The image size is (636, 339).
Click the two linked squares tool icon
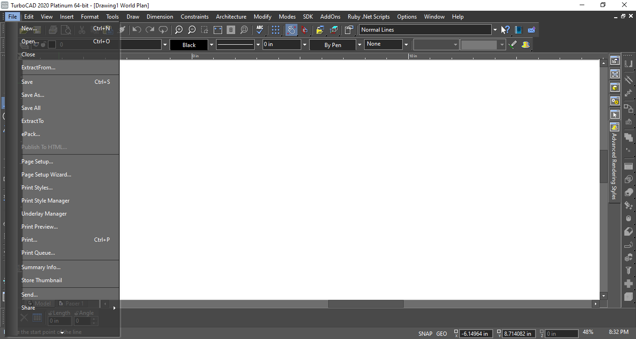tap(629, 108)
